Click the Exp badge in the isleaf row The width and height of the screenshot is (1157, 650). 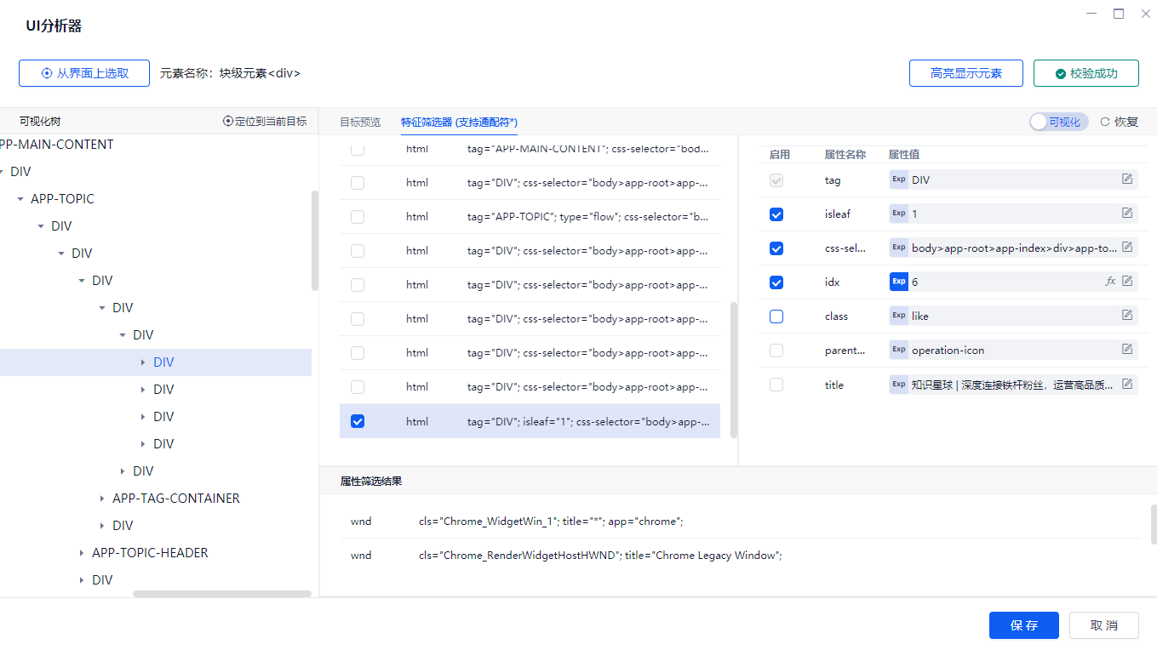[899, 214]
